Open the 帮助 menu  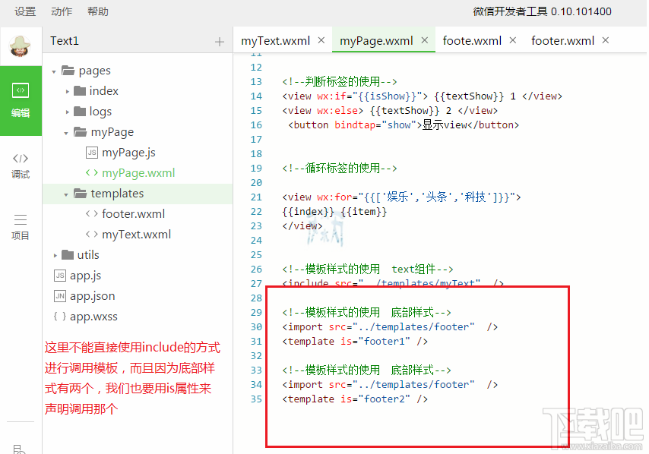click(98, 11)
